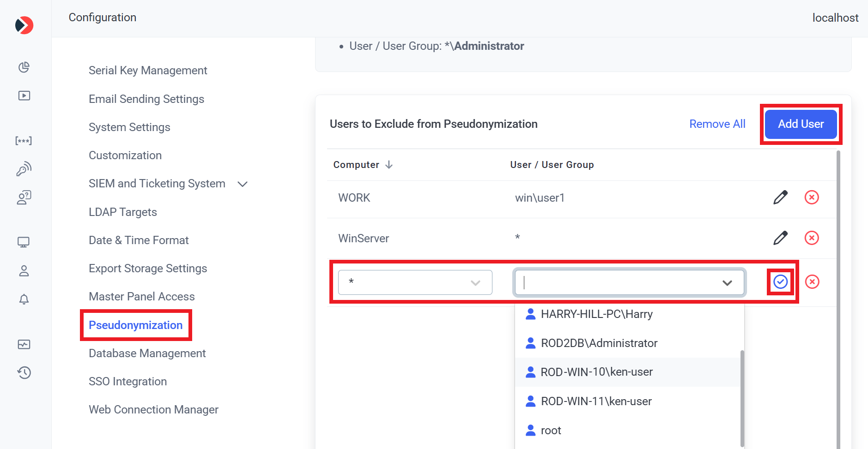868x449 pixels.
Task: Confirm new user with checkmark icon
Action: click(x=780, y=281)
